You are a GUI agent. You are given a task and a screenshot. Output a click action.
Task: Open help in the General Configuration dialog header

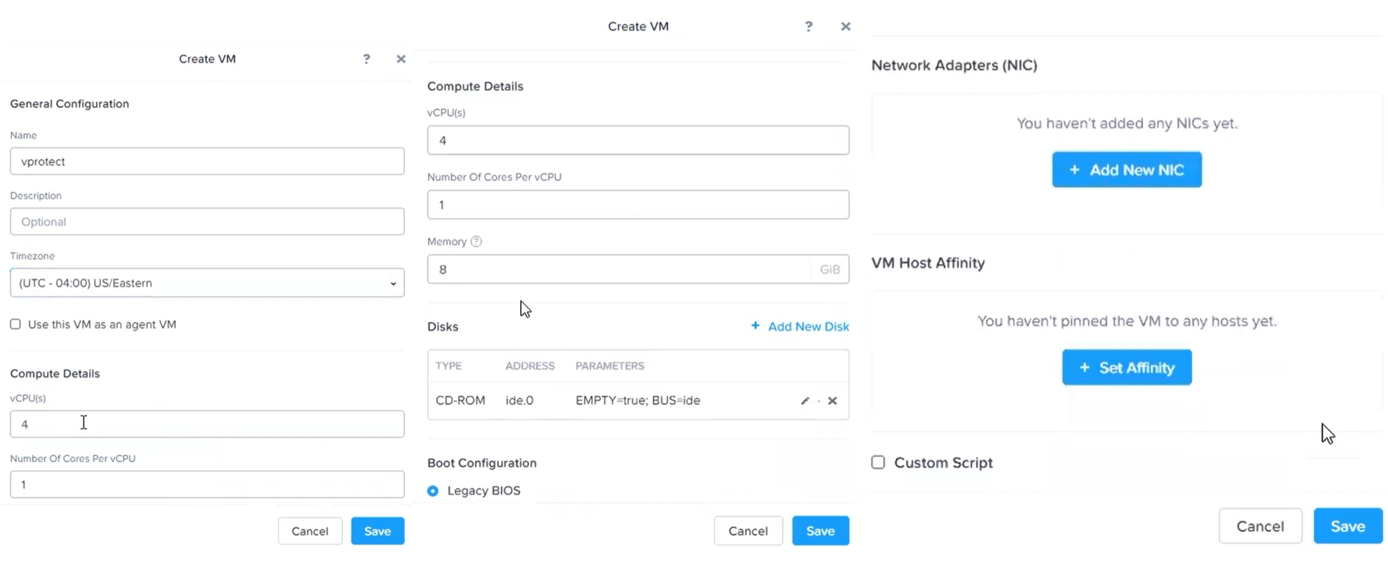click(x=367, y=59)
